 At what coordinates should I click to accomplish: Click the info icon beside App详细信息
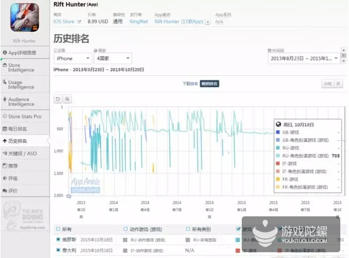coord(5,53)
